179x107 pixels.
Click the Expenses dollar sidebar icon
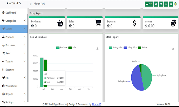pyautogui.click(x=3, y=69)
